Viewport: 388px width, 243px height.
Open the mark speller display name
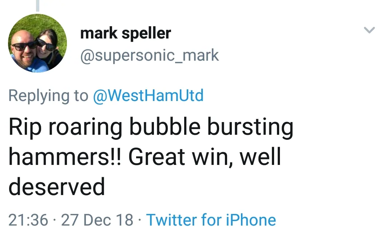coord(125,34)
